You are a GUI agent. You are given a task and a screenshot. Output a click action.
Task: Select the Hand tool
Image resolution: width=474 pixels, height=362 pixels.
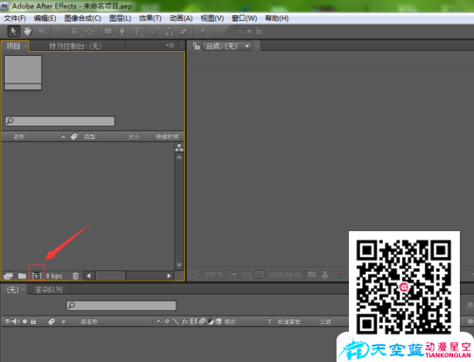coord(27,31)
